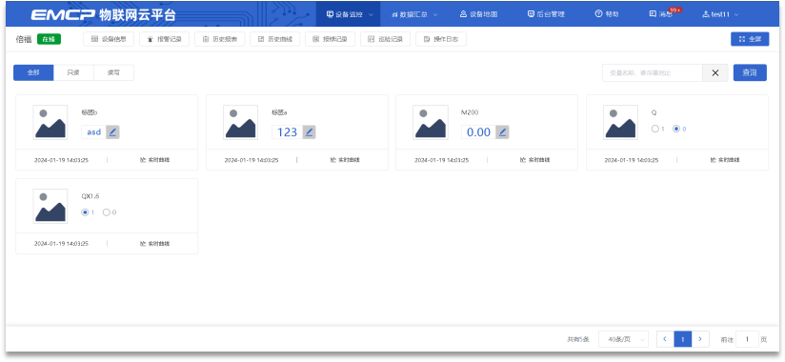
Task: Go to the previous page arrow
Action: [x=665, y=339]
